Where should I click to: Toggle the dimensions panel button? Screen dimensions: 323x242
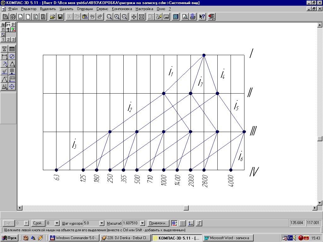pos(8,25)
